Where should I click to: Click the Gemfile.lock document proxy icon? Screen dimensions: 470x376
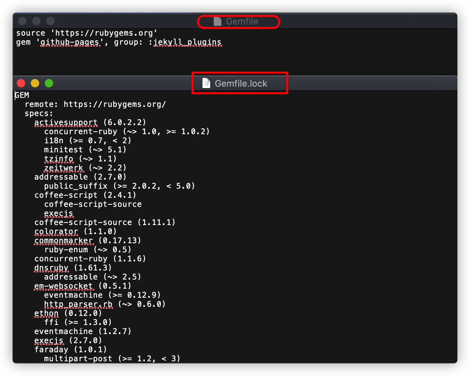pyautogui.click(x=206, y=83)
